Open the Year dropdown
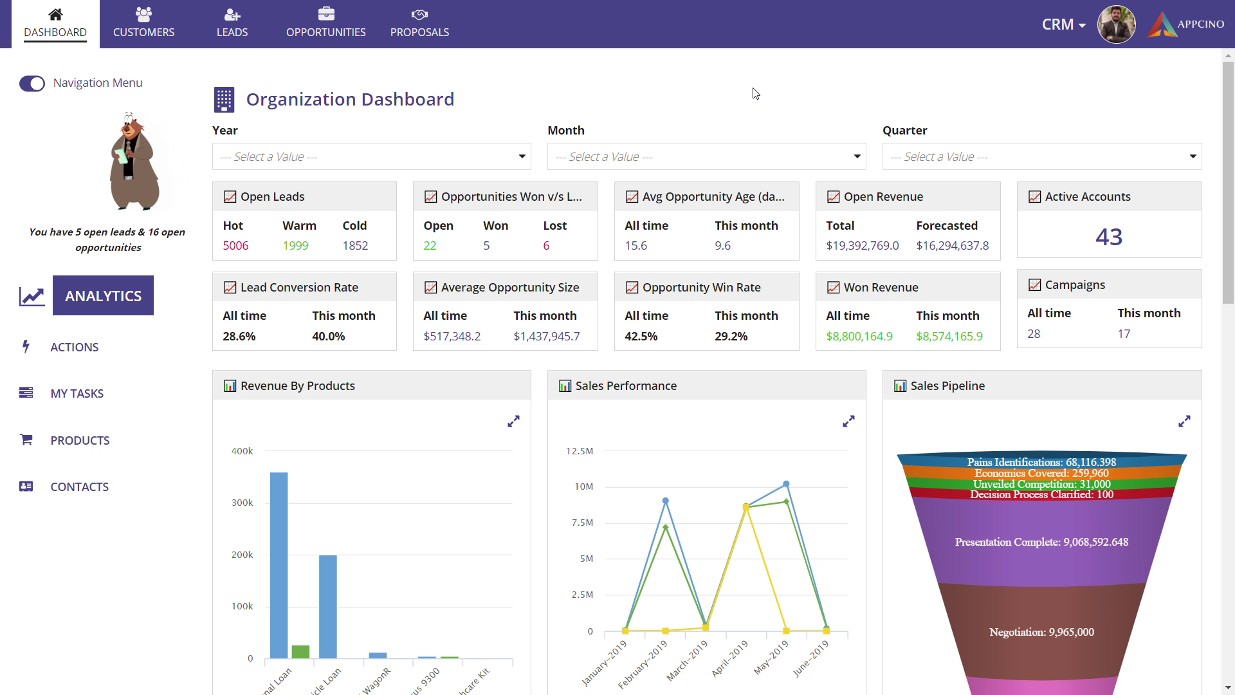 click(371, 156)
